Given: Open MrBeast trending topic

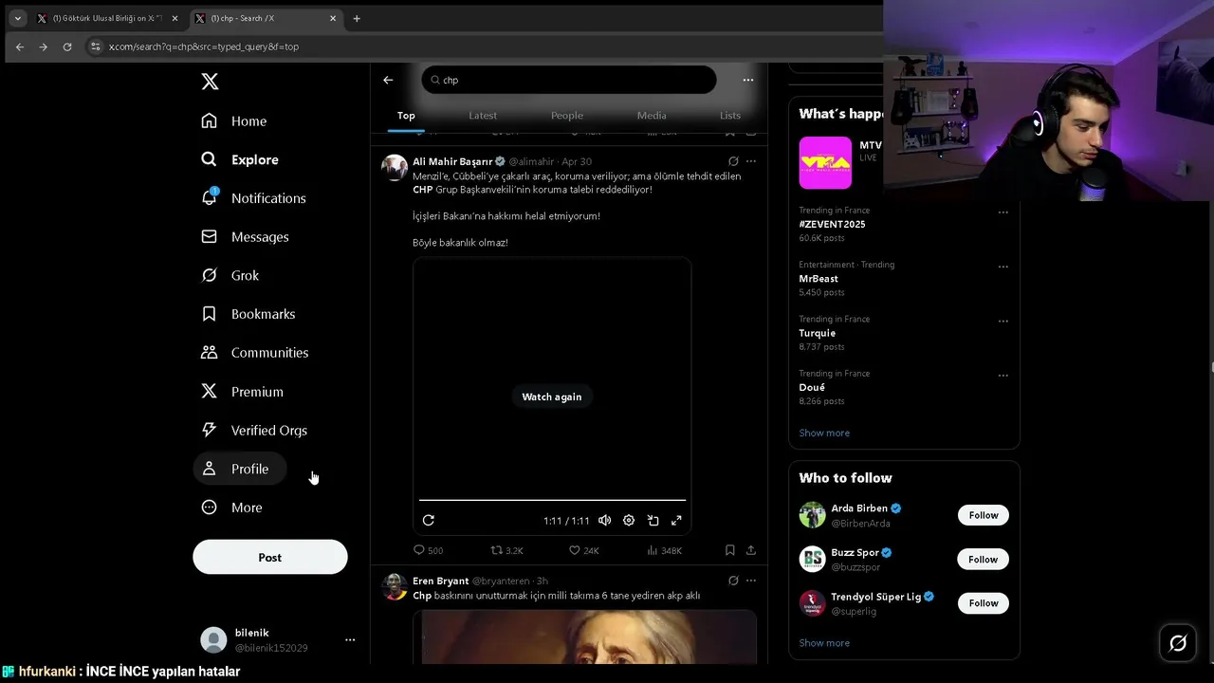Looking at the screenshot, I should 819,279.
